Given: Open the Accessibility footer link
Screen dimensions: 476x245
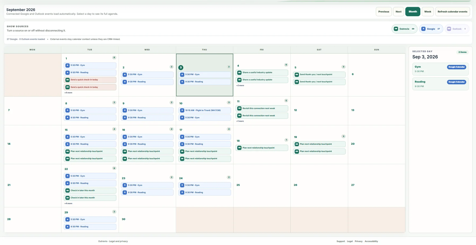Looking at the screenshot, I should pos(371,241).
